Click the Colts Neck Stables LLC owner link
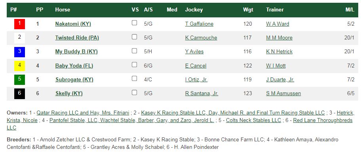The image size is (361, 154). click(253, 120)
